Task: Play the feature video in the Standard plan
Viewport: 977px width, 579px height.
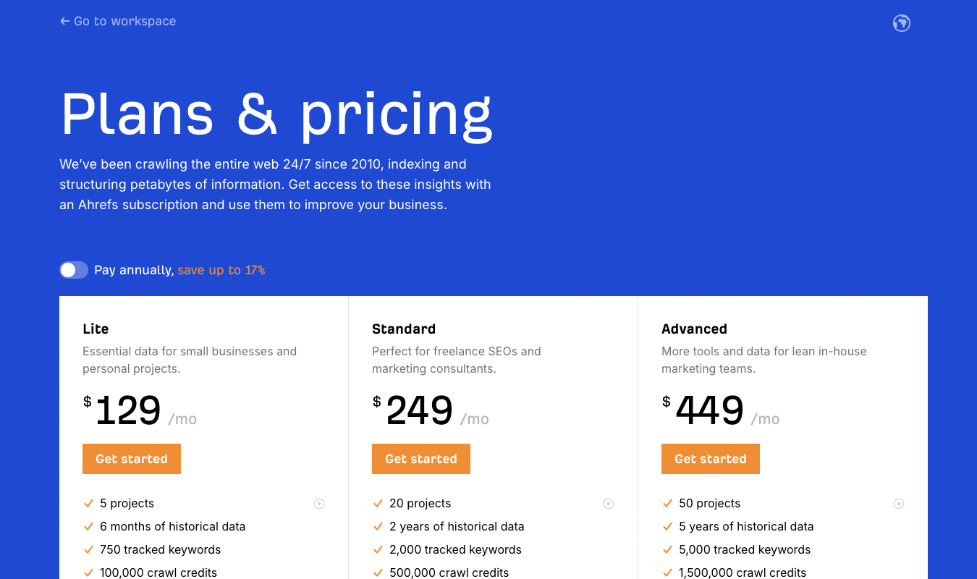Action: 609,503
